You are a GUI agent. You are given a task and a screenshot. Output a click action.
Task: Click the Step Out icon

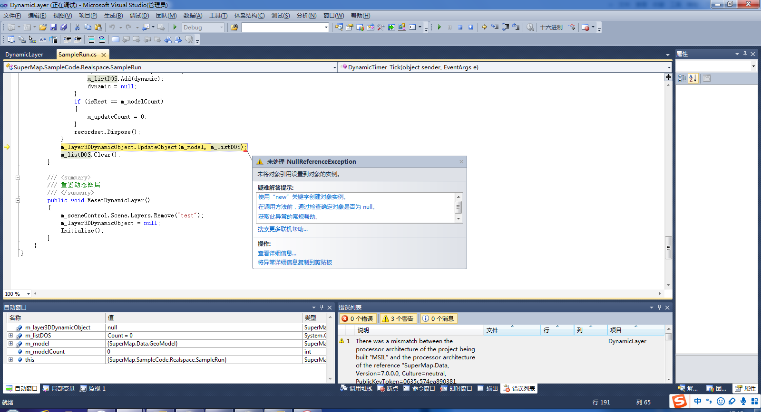516,28
